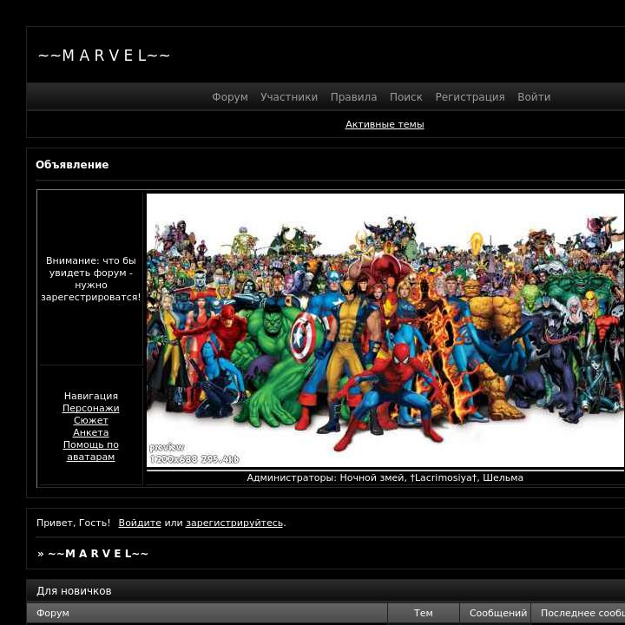Go to Правила in the navigation bar
Screen dimensions: 625x625
point(353,97)
